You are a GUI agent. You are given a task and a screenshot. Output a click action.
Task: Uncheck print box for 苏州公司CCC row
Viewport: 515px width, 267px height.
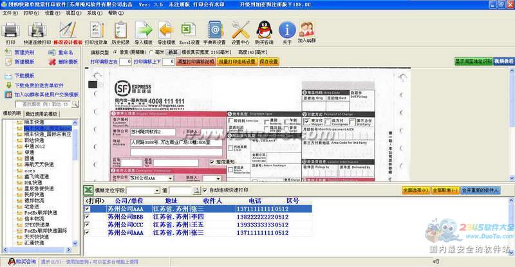point(87,225)
